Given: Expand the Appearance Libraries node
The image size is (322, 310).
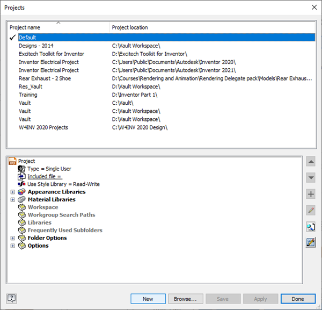Looking at the screenshot, I should click(13, 192).
